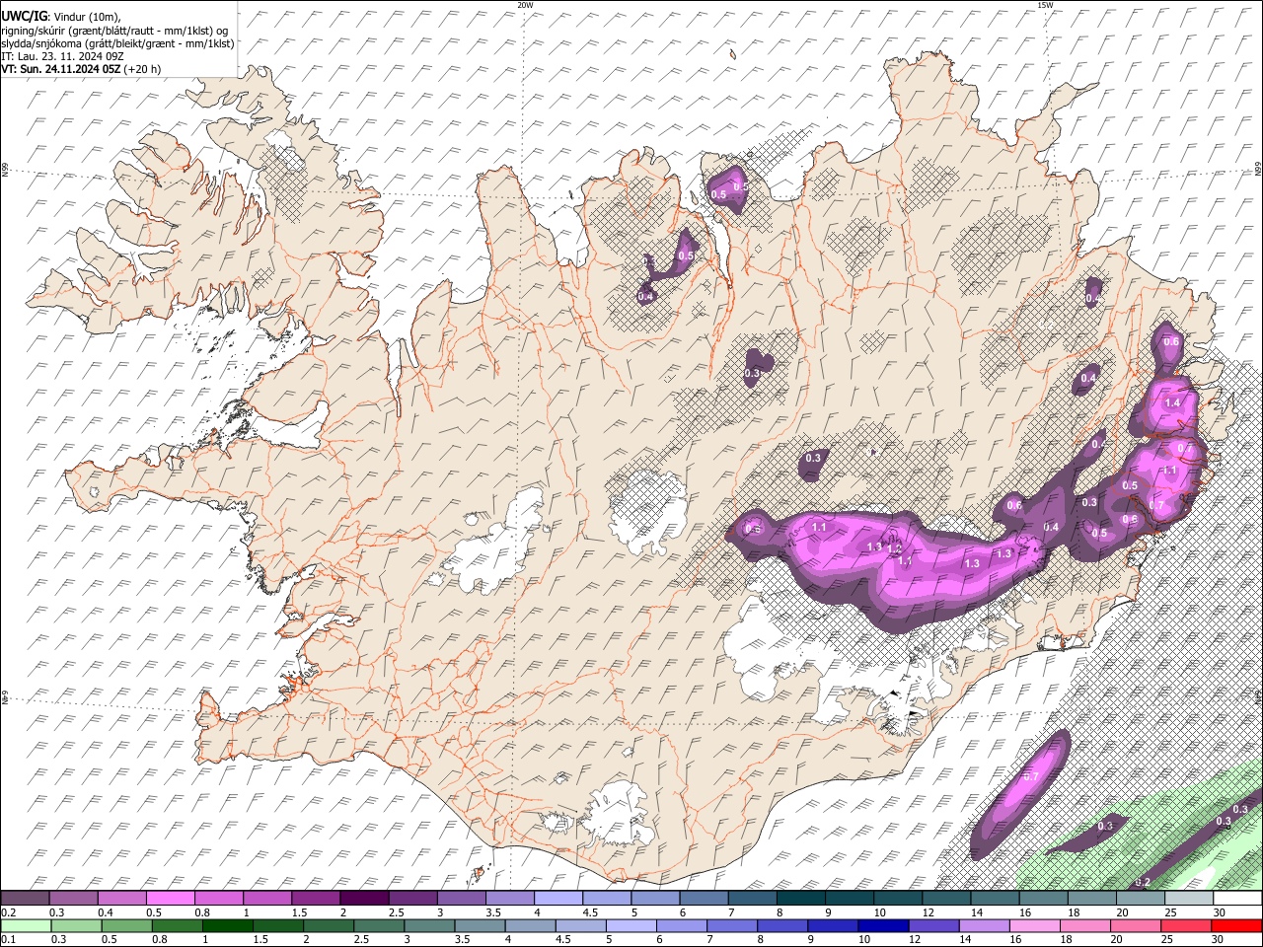Select pale green rain swatch starting at 0.1

25,925
